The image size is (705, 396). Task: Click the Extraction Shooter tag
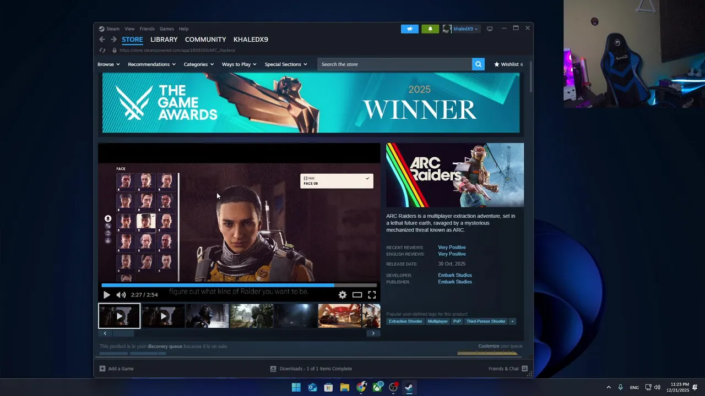click(x=405, y=321)
